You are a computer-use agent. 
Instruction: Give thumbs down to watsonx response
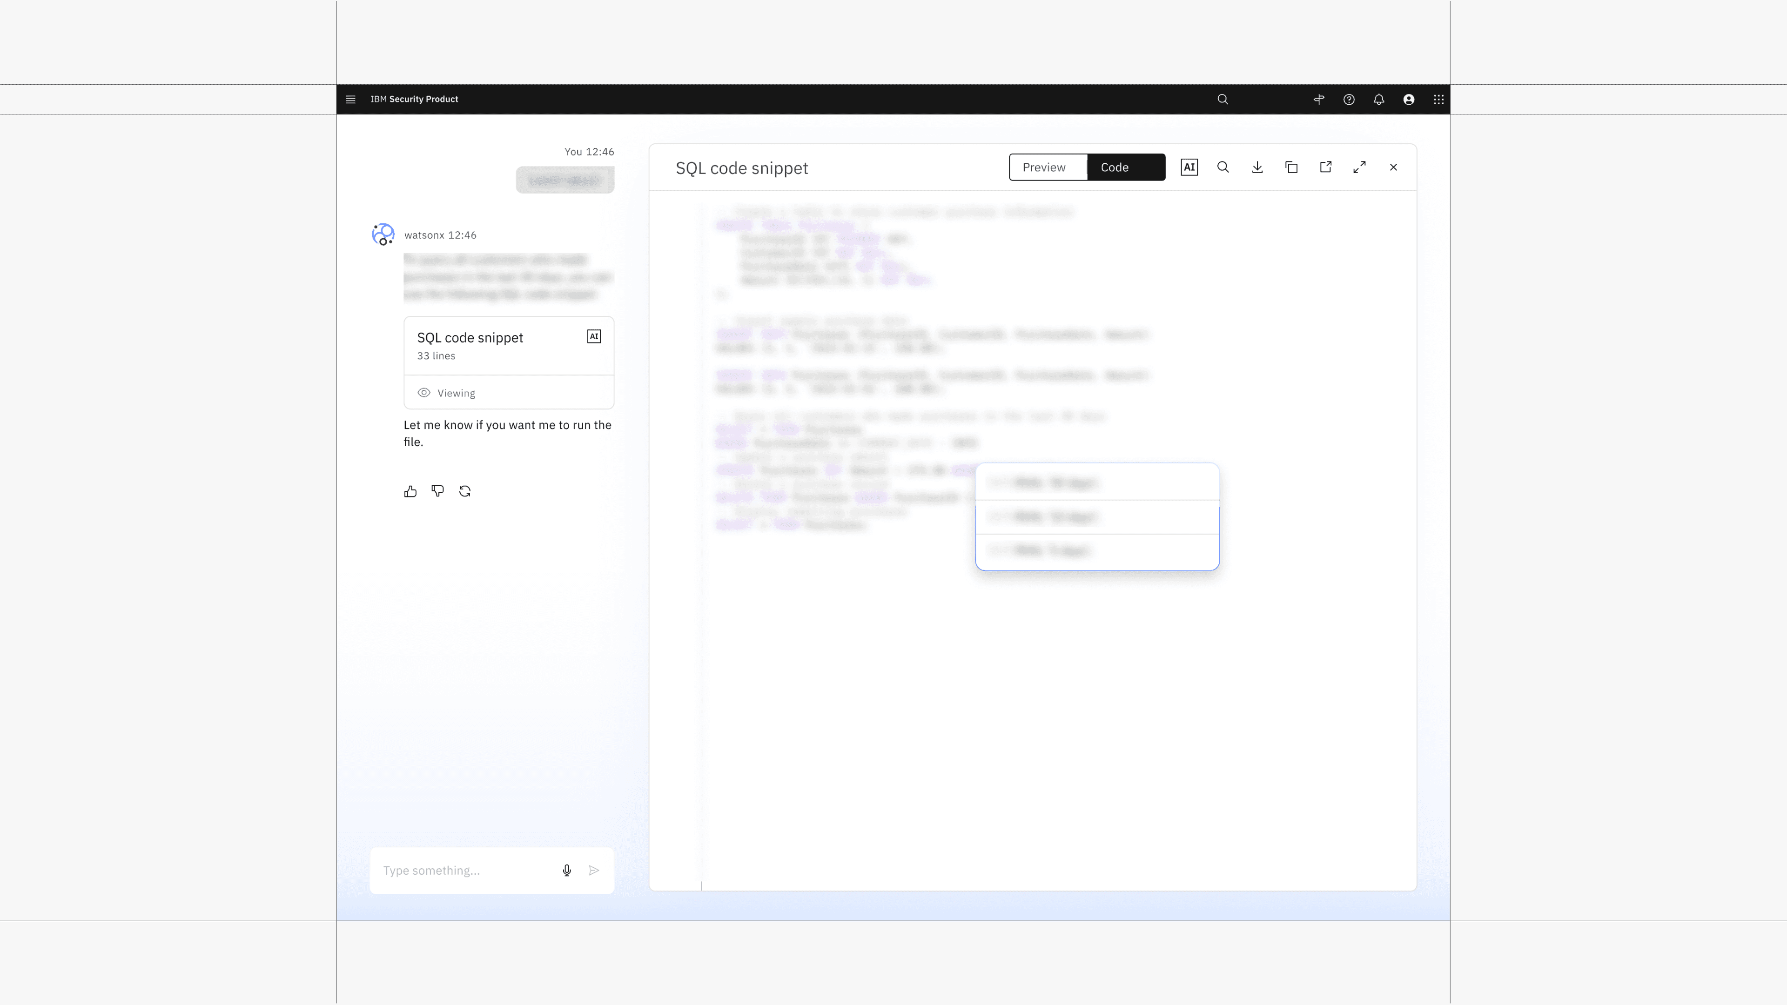(437, 491)
